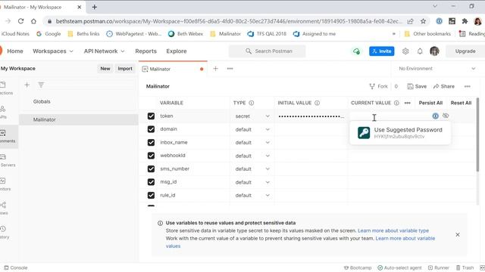Open Learn more about variable type link

pos(393,230)
